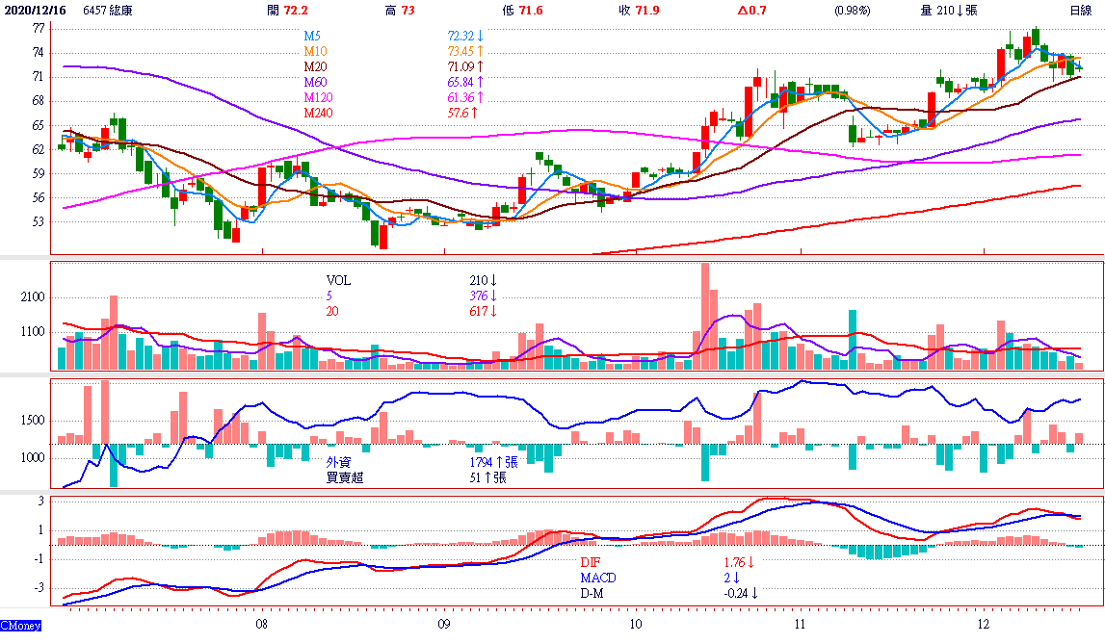The width and height of the screenshot is (1105, 643).
Task: Click the down arrow beside DIF 1.76
Action: point(751,563)
